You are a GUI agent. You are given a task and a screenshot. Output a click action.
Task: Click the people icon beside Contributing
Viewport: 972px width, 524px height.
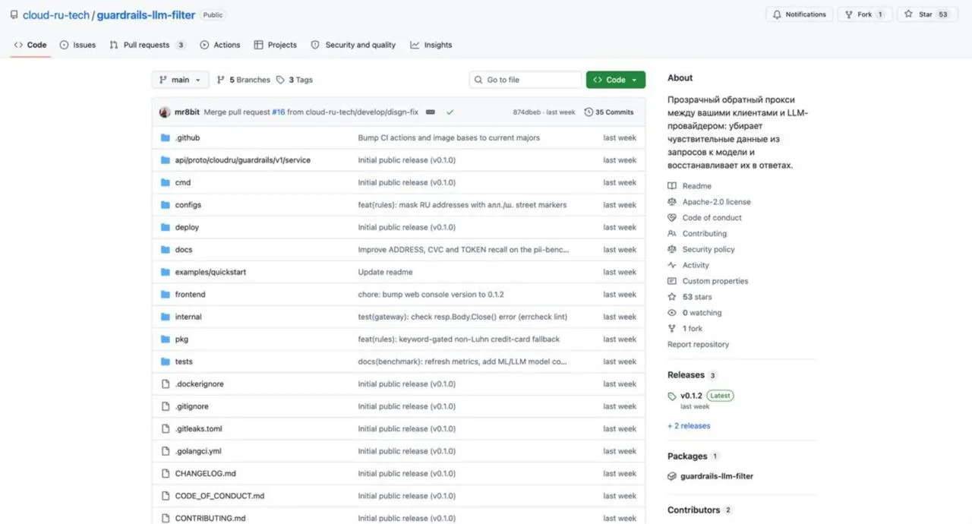tap(672, 234)
